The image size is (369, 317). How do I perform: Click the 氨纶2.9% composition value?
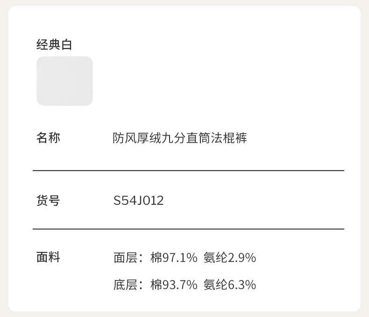[230, 258]
